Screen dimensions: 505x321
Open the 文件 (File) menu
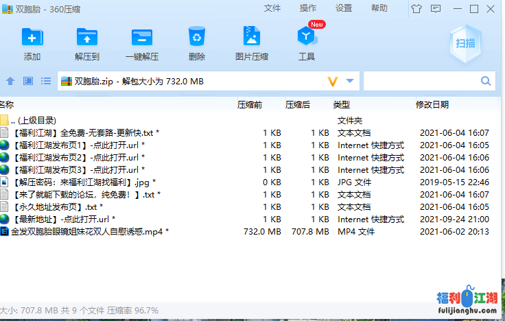coord(272,8)
